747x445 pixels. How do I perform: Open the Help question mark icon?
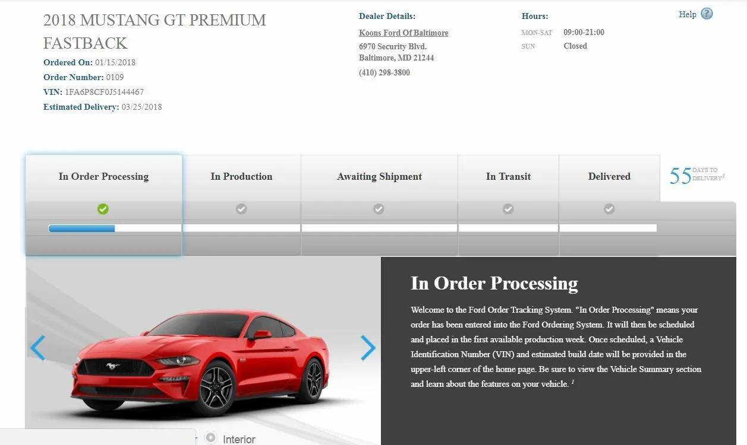[x=707, y=14]
